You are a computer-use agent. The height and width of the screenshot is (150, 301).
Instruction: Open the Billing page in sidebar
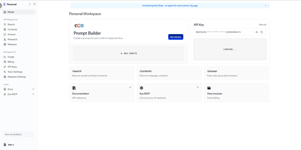coord(11,62)
